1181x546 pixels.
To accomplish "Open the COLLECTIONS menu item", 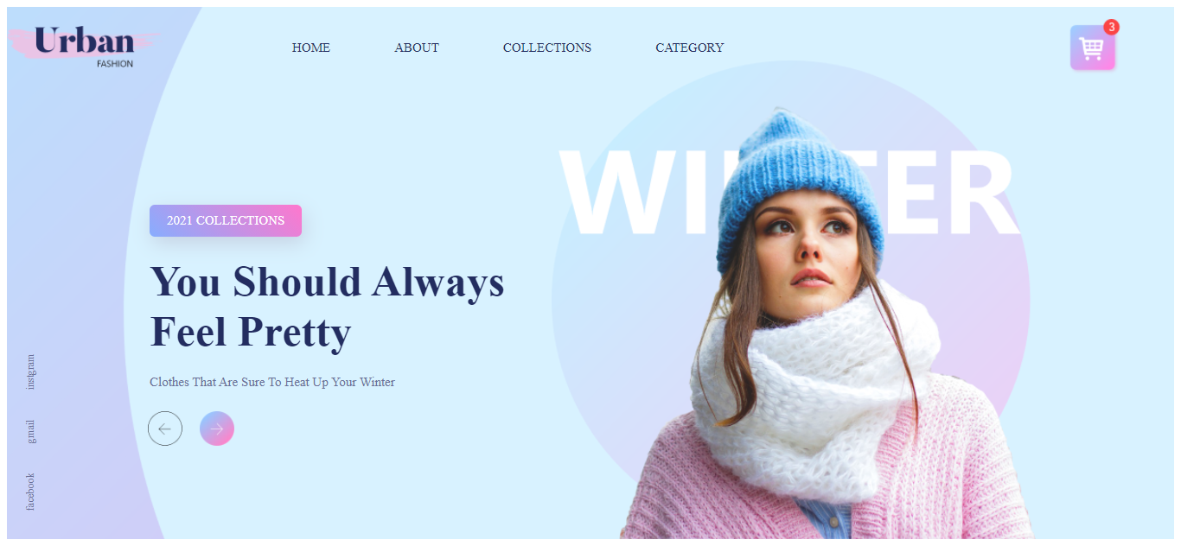I will coord(547,48).
